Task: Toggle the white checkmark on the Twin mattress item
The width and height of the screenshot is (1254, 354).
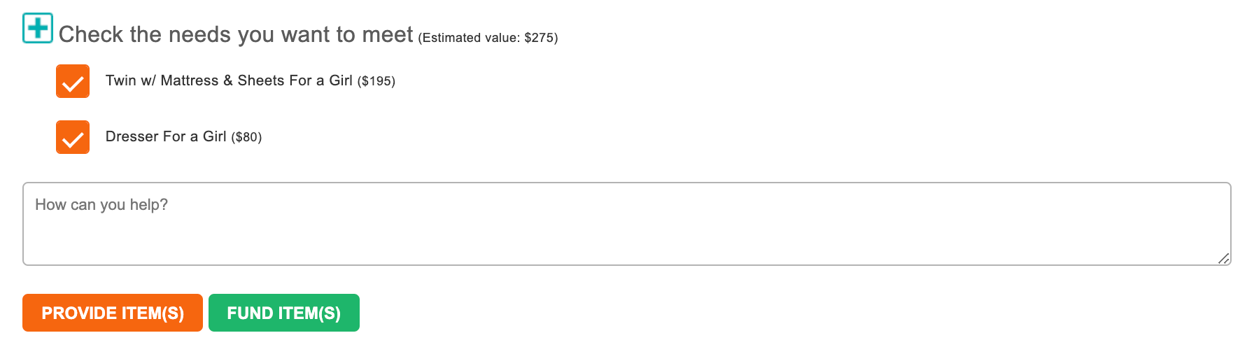Action: click(73, 84)
